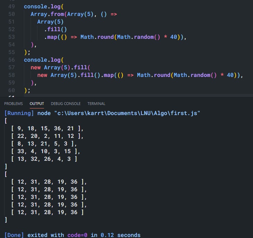Open the DEBUG CONSOLE tab

coord(66,104)
